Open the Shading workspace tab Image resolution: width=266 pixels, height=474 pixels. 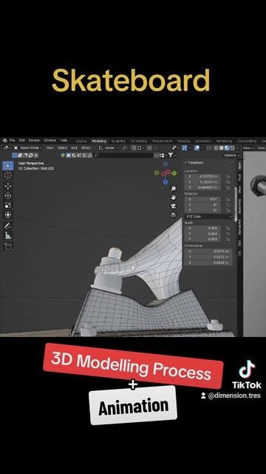click(184, 141)
